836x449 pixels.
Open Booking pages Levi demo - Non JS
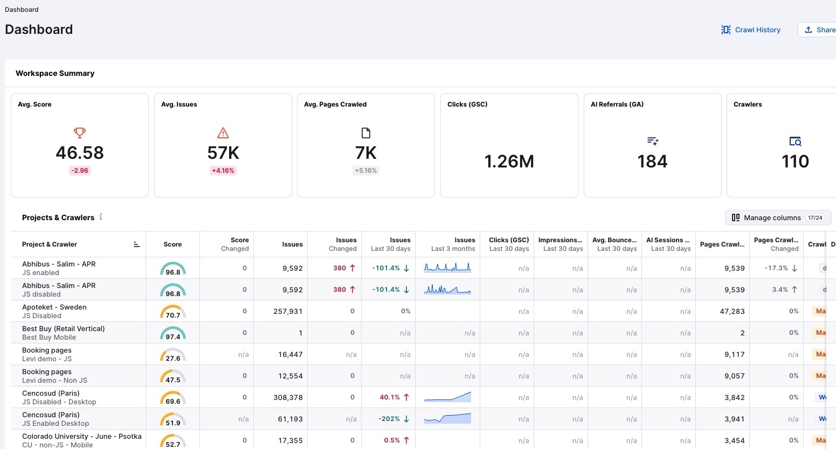(x=54, y=376)
